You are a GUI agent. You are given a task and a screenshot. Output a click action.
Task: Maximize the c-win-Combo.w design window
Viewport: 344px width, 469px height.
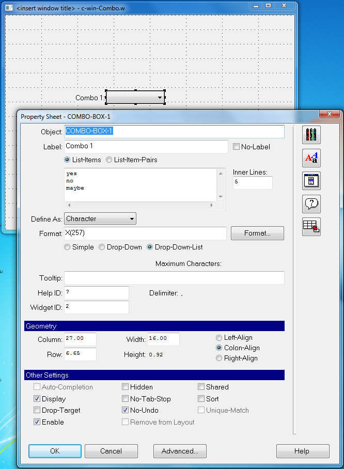268,5
